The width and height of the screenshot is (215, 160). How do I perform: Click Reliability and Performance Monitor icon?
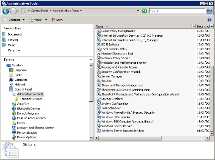click(99, 63)
